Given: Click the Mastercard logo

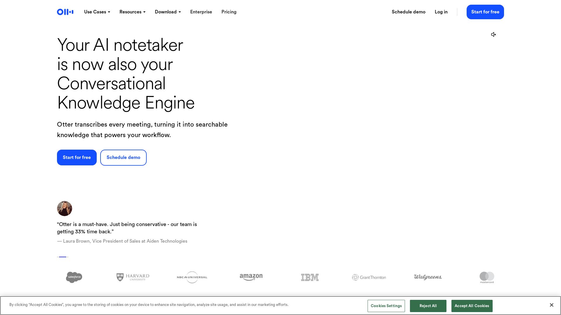Looking at the screenshot, I should coord(487,277).
